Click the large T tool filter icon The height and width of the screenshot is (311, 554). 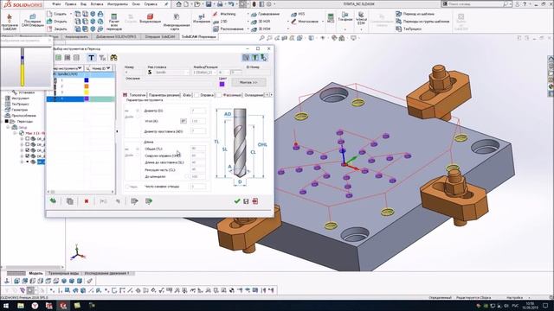pos(92,58)
